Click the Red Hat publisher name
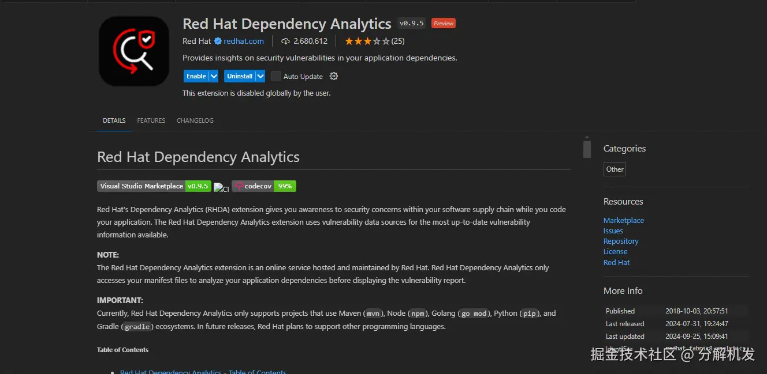Image resolution: width=767 pixels, height=374 pixels. point(197,41)
